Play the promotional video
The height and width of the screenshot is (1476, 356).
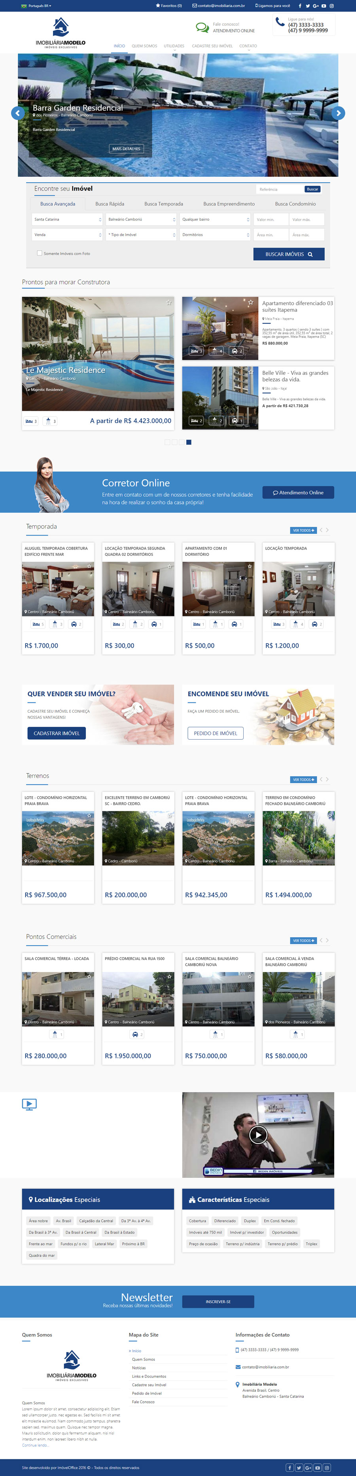[x=258, y=1135]
